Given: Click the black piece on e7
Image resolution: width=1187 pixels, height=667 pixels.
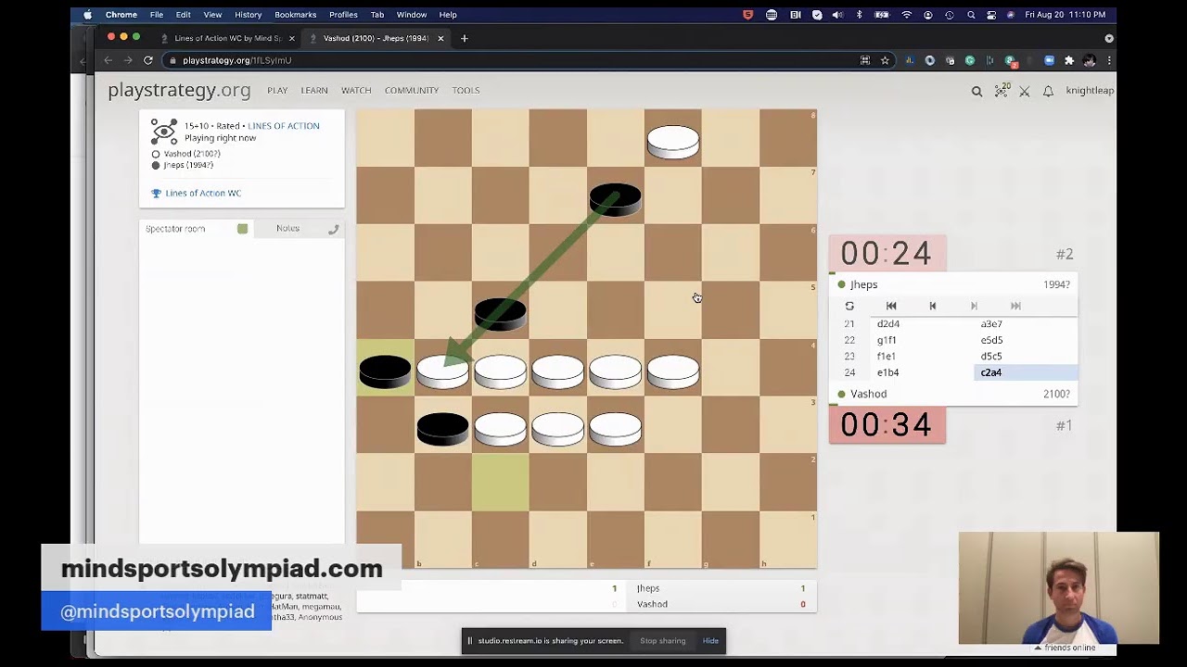Looking at the screenshot, I should click(x=615, y=198).
